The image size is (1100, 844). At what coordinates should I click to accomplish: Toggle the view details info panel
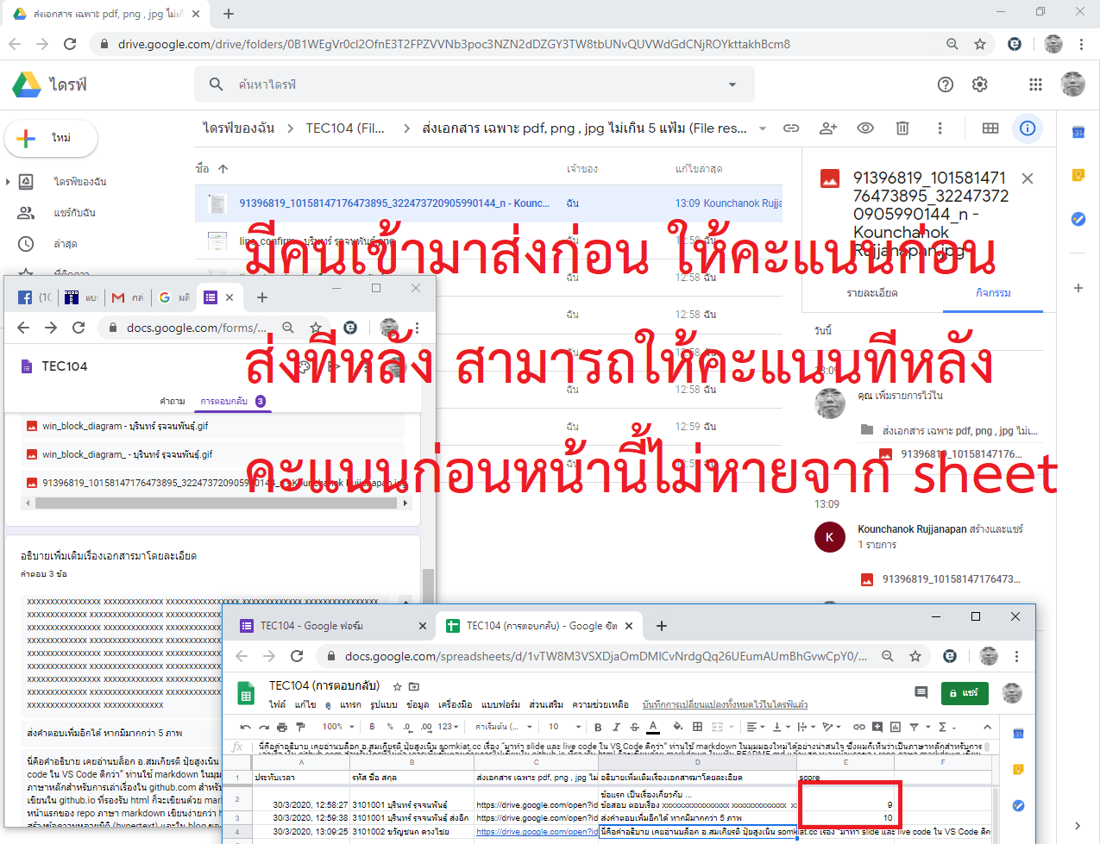click(x=1028, y=128)
